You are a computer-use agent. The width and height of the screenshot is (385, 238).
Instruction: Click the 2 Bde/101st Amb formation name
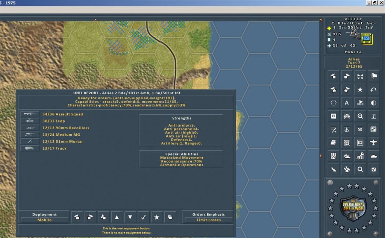coord(353,23)
